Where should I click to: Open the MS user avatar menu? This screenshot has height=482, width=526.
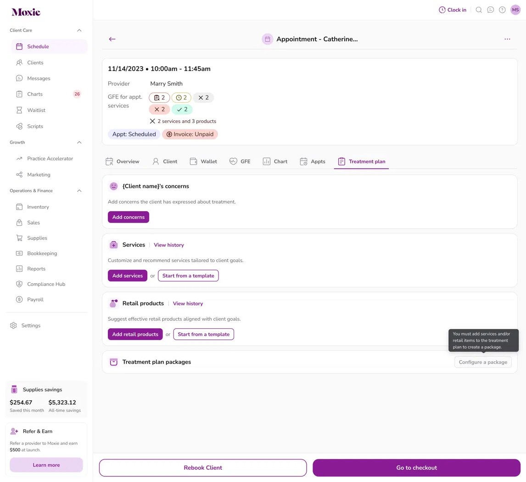click(515, 10)
